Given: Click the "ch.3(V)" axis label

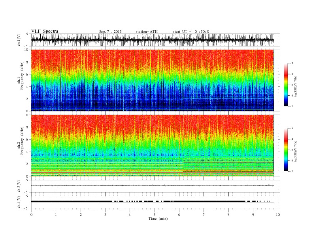Looking at the screenshot, I should click(x=19, y=186).
